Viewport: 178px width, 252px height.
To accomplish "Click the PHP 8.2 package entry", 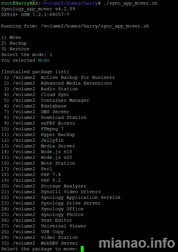I will coord(51,180).
